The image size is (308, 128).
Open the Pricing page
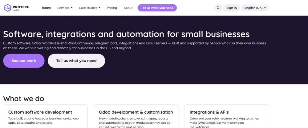click(112, 8)
